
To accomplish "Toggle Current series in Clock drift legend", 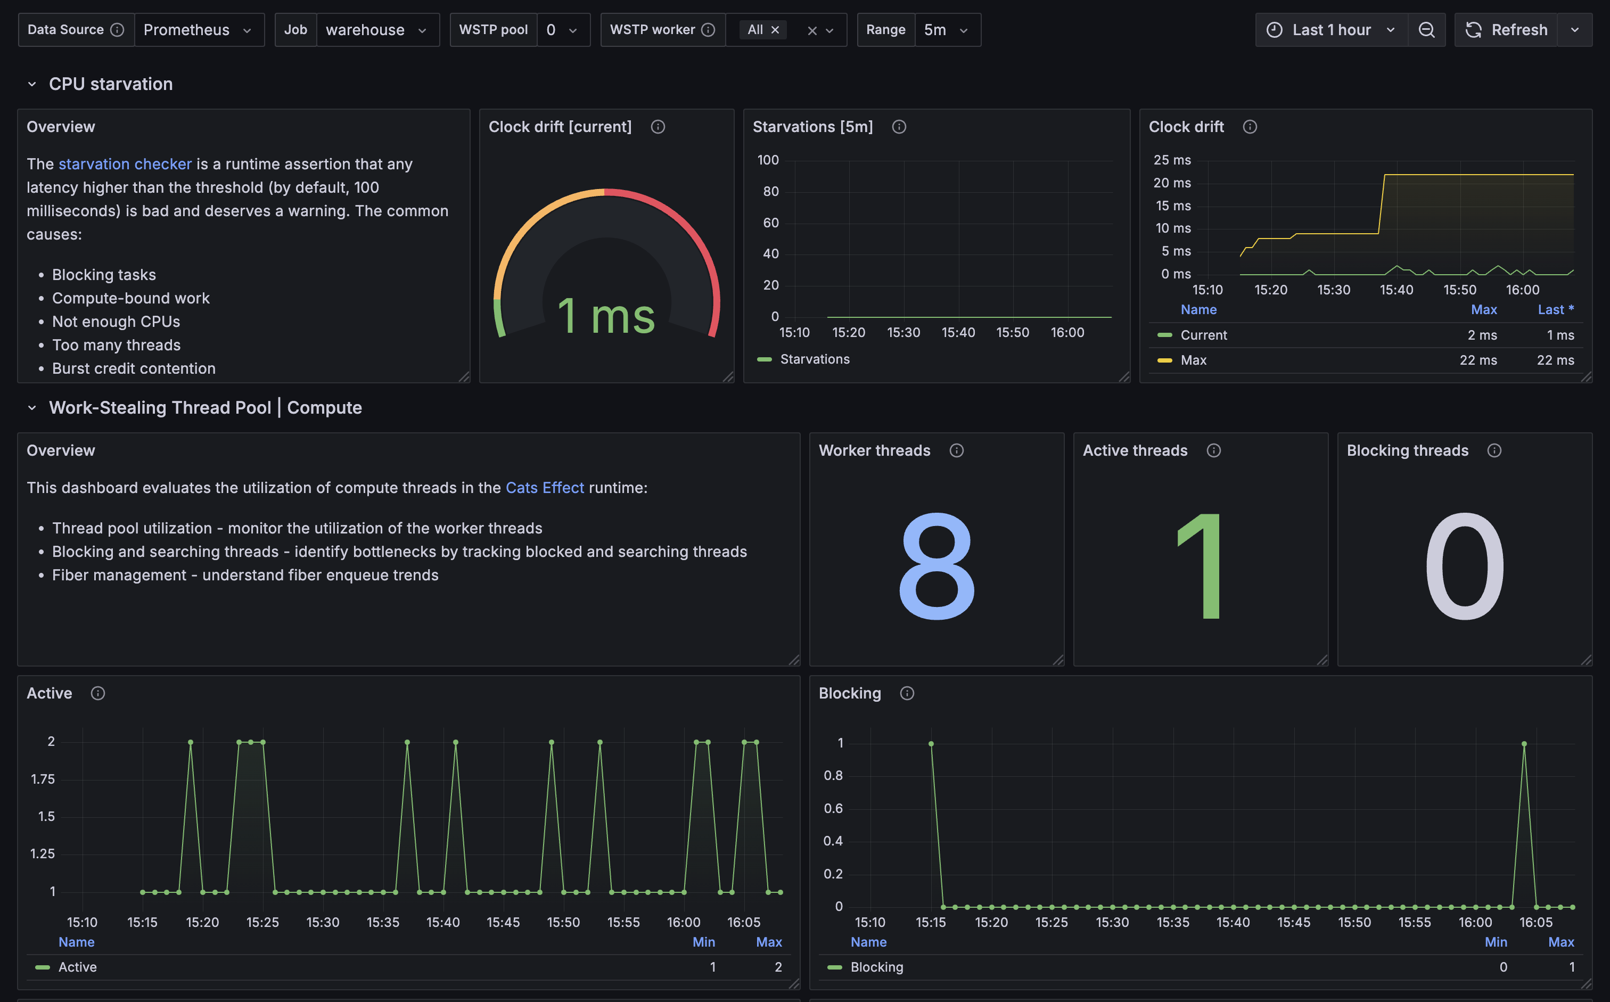I will click(1203, 335).
